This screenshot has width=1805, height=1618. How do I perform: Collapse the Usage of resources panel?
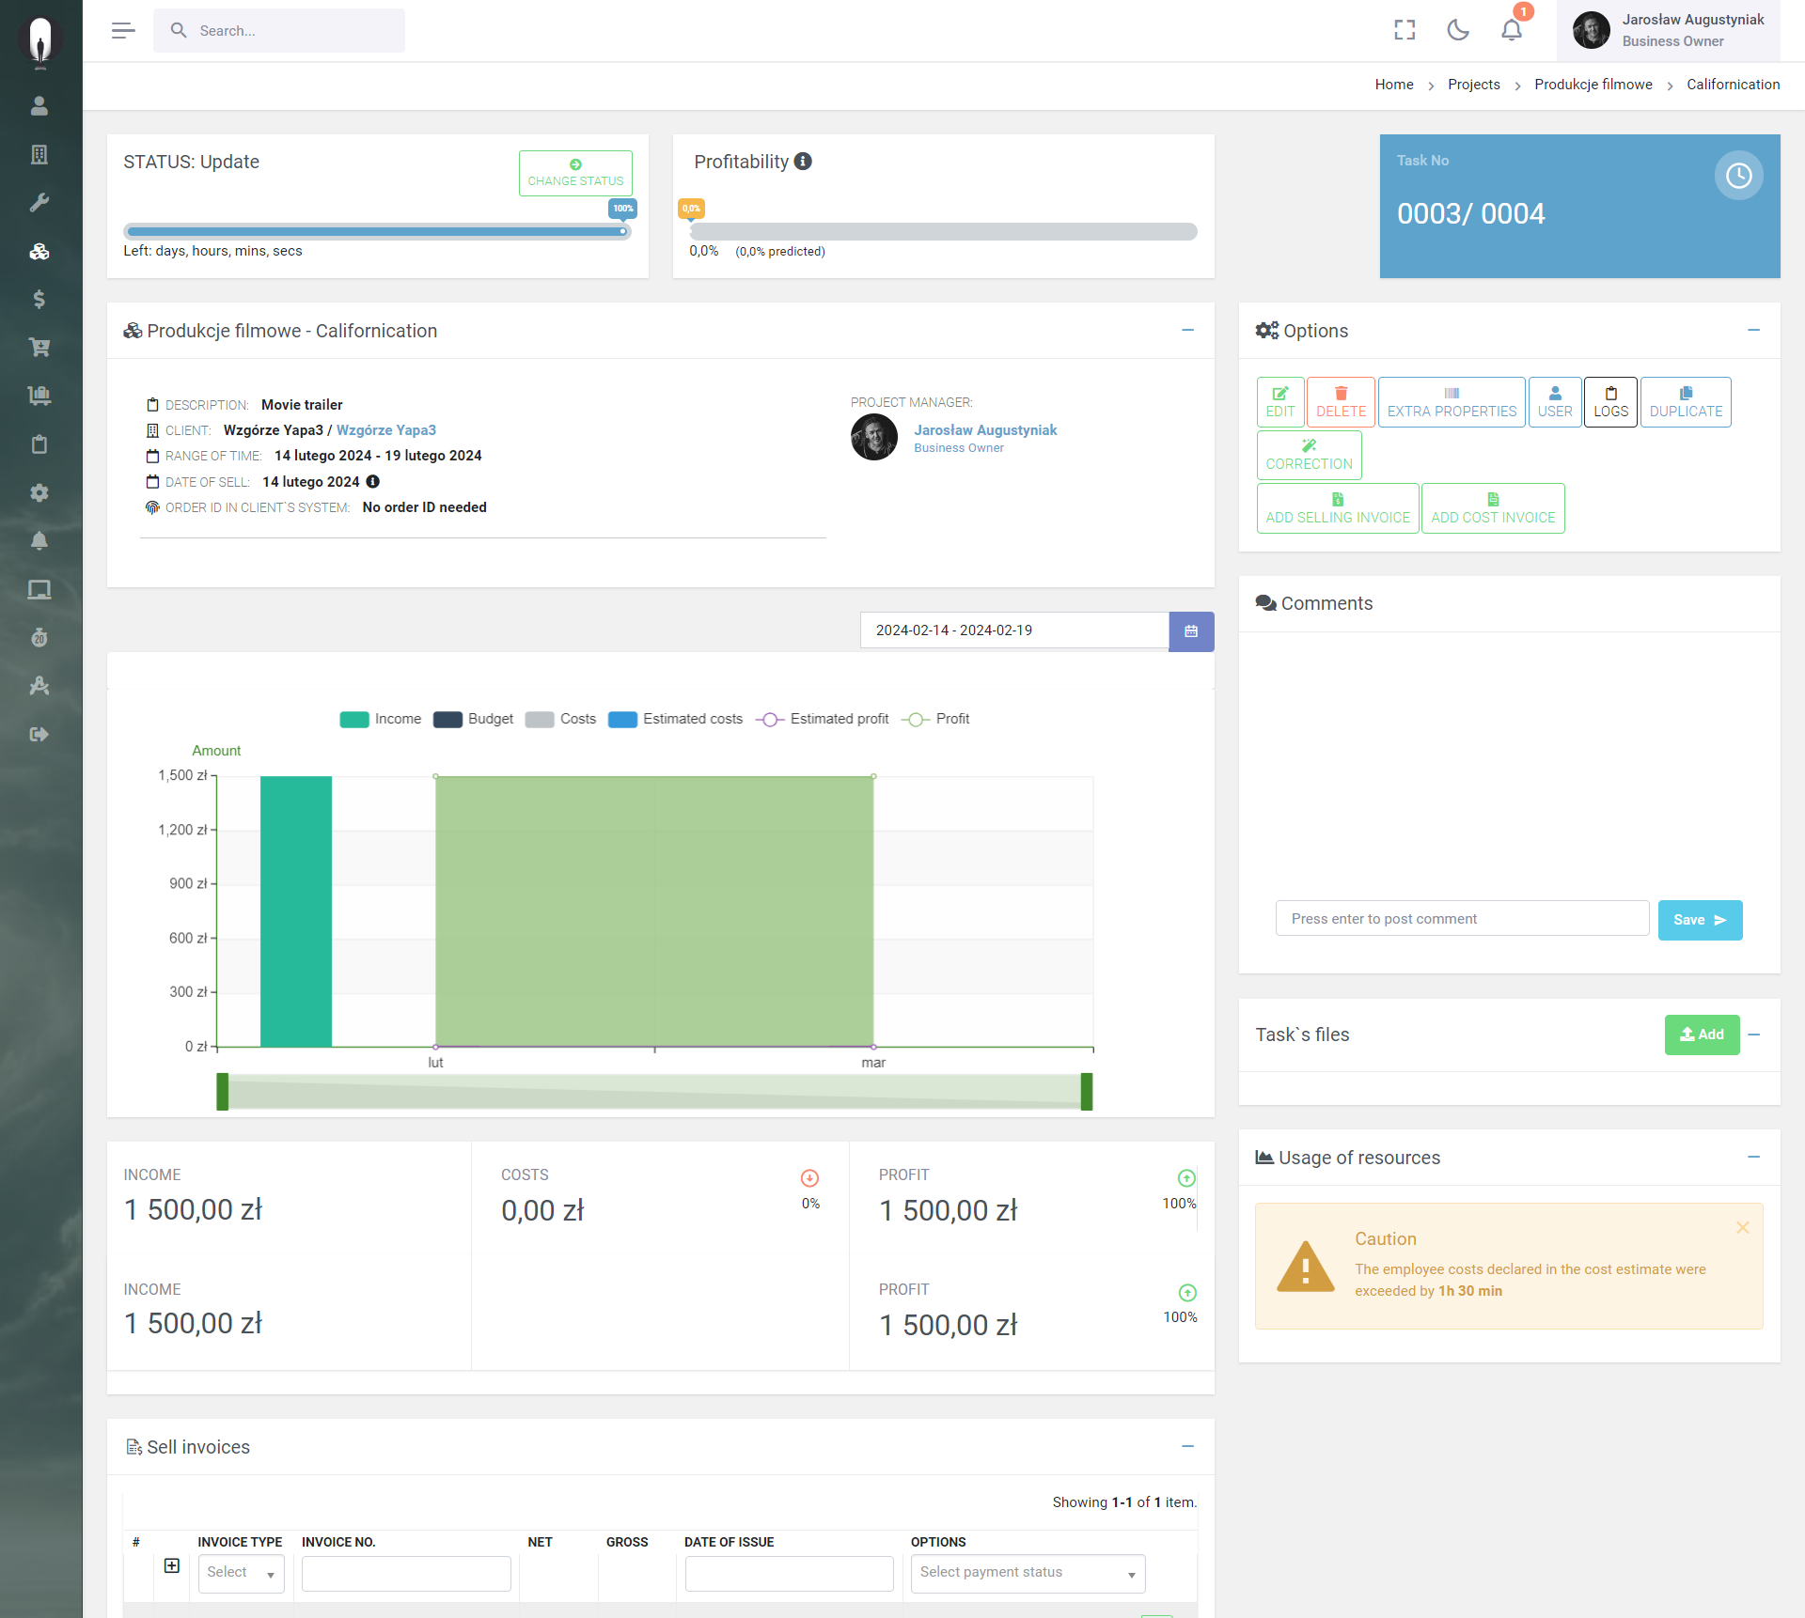[x=1753, y=1158]
